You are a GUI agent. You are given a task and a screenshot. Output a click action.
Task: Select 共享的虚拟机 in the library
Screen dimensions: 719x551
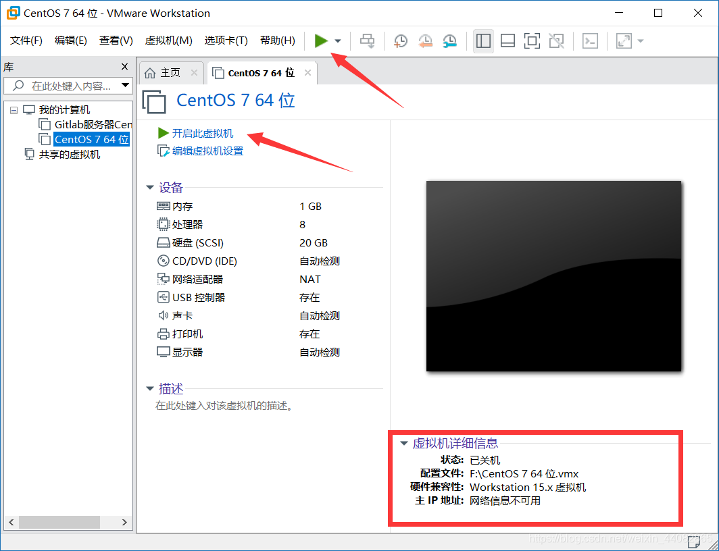[x=62, y=155]
